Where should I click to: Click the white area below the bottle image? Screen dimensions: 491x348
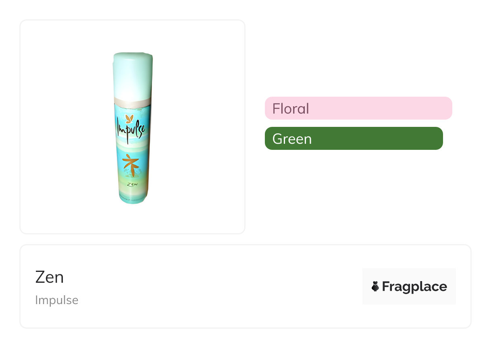tap(133, 220)
